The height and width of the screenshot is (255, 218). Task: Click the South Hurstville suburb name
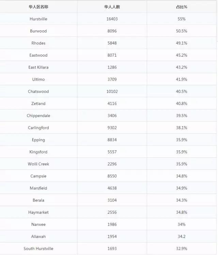[38, 249]
